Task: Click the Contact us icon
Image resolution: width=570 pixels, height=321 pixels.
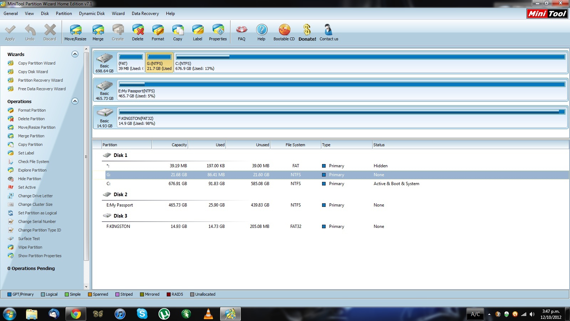Action: 329,32
